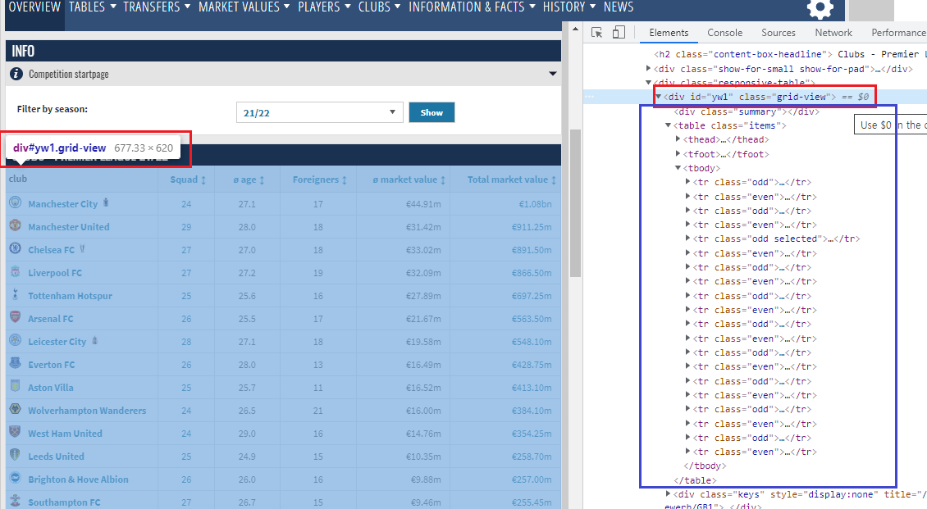This screenshot has height=509, width=927.
Task: Open the TRANSFERS navigation menu
Action: [157, 7]
